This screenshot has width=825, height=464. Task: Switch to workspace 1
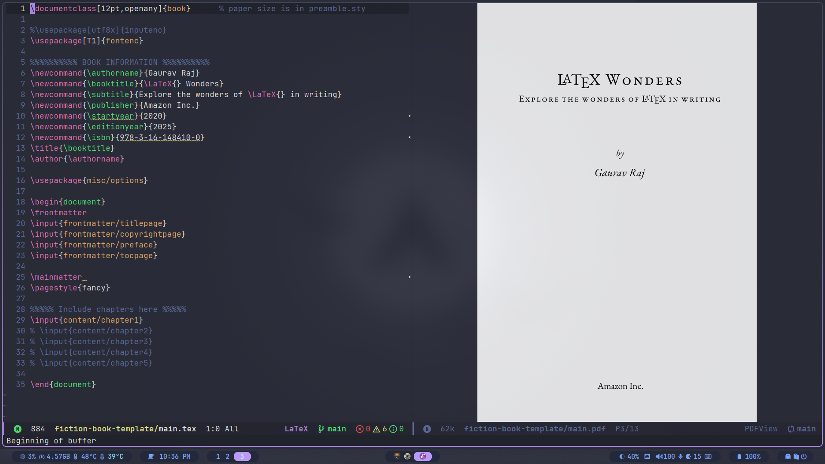(x=218, y=457)
